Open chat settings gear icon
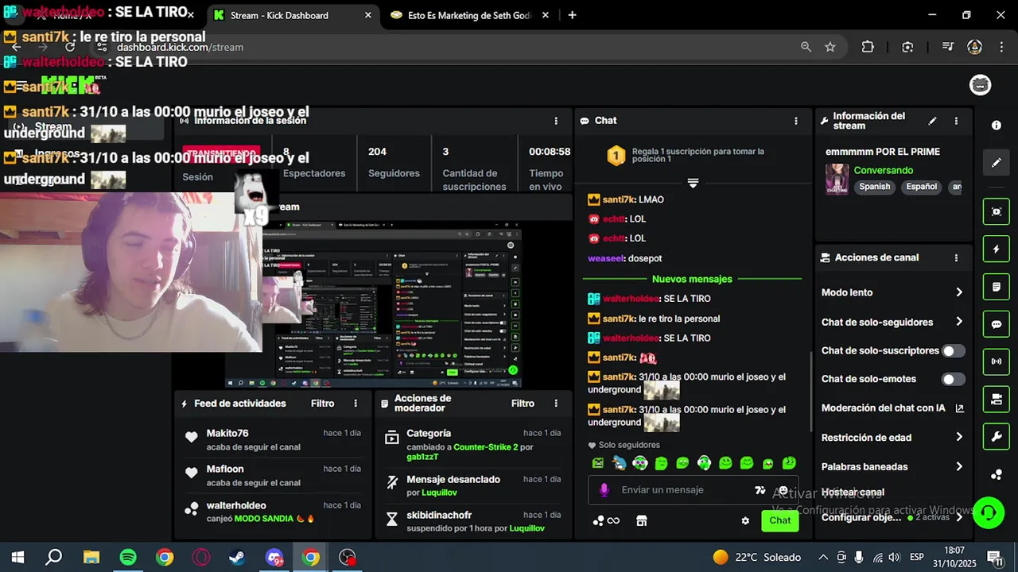The image size is (1018, 572). [745, 521]
